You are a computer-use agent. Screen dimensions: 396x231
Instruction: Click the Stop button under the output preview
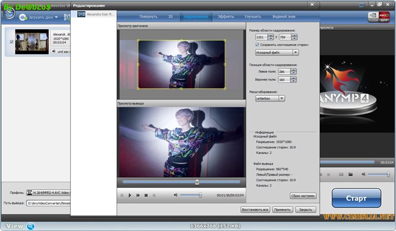(x=146, y=195)
